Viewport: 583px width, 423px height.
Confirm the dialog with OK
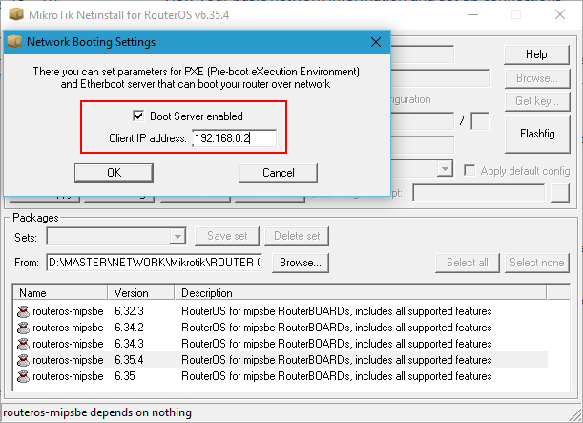click(114, 173)
